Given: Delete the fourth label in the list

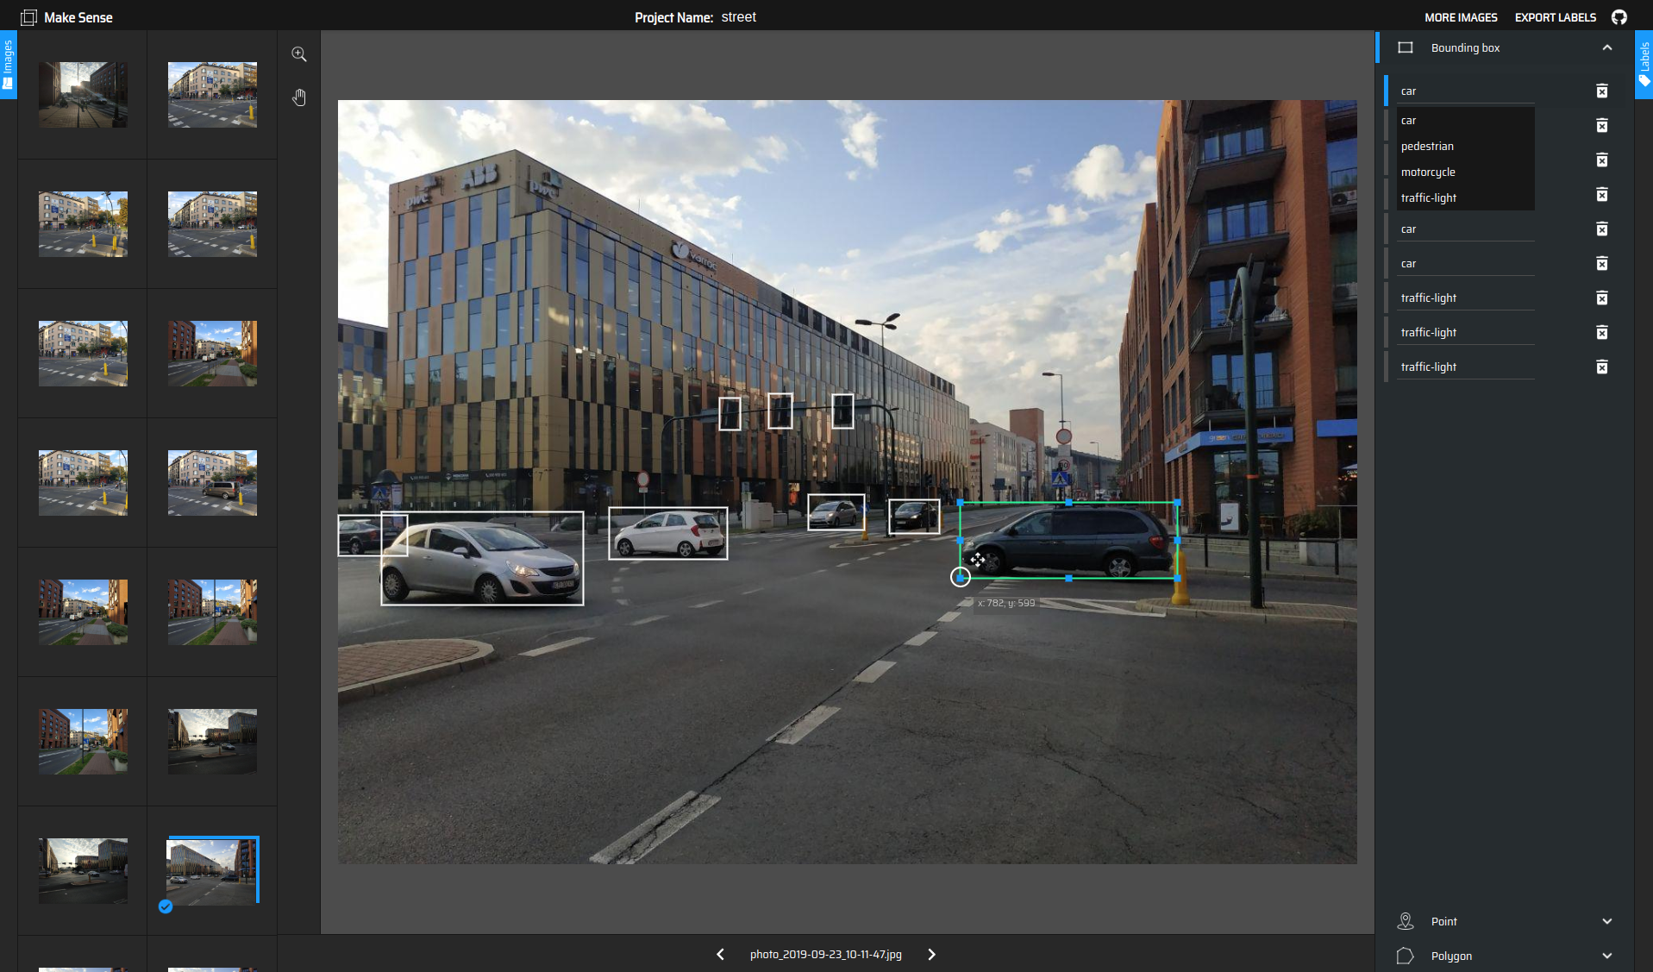Looking at the screenshot, I should [x=1602, y=195].
